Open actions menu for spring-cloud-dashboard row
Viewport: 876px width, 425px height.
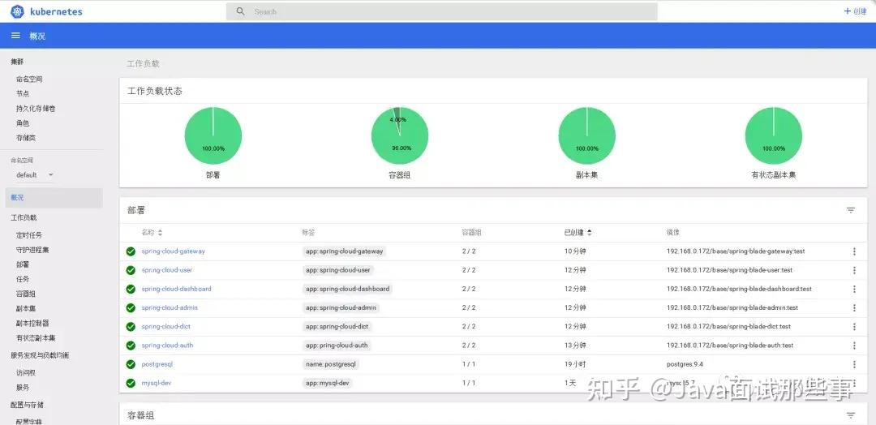(x=853, y=290)
